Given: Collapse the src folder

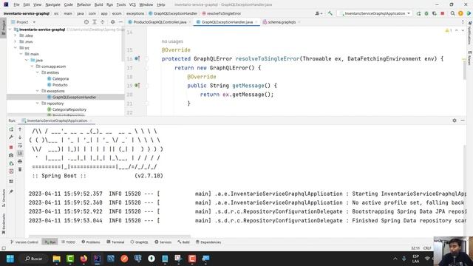Looking at the screenshot, I should click(x=15, y=47).
